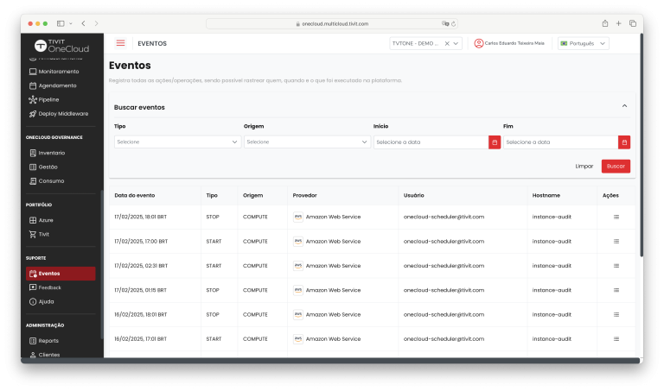The width and height of the screenshot is (664, 391).
Task: Go to Pipeline in the sidebar
Action: click(x=48, y=99)
